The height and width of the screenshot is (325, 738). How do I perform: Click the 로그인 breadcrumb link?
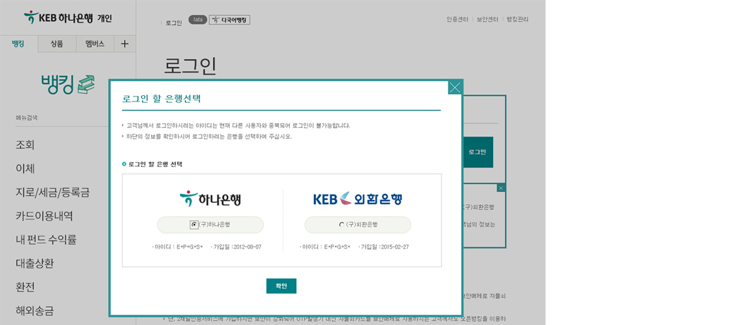(173, 23)
